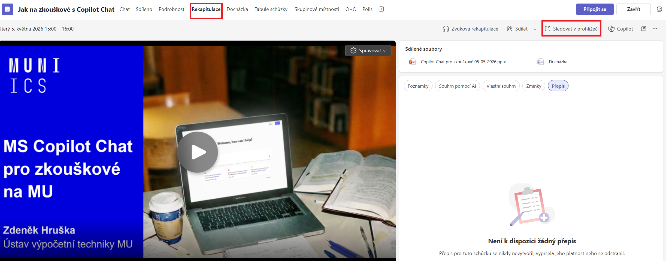Click the meeting calendar icon beside the title

7,9
